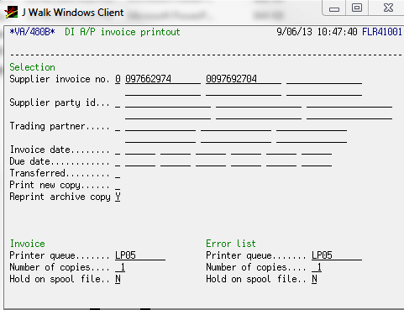Click the invoice number field showing 0097692704
The height and width of the screenshot is (310, 404).
click(244, 79)
